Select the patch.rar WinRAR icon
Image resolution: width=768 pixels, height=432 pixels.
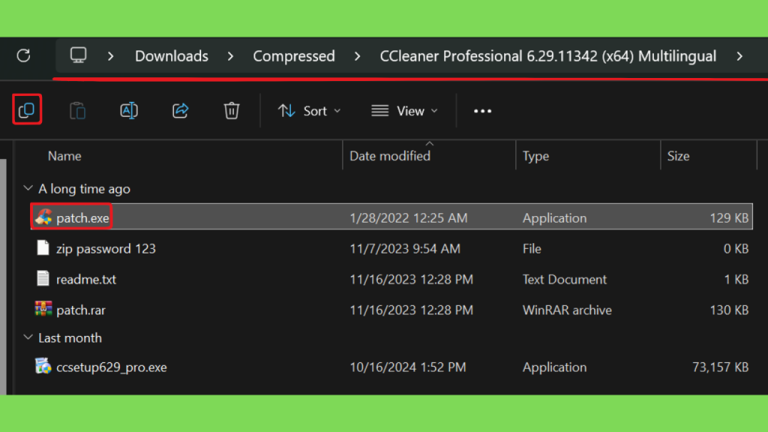click(43, 309)
